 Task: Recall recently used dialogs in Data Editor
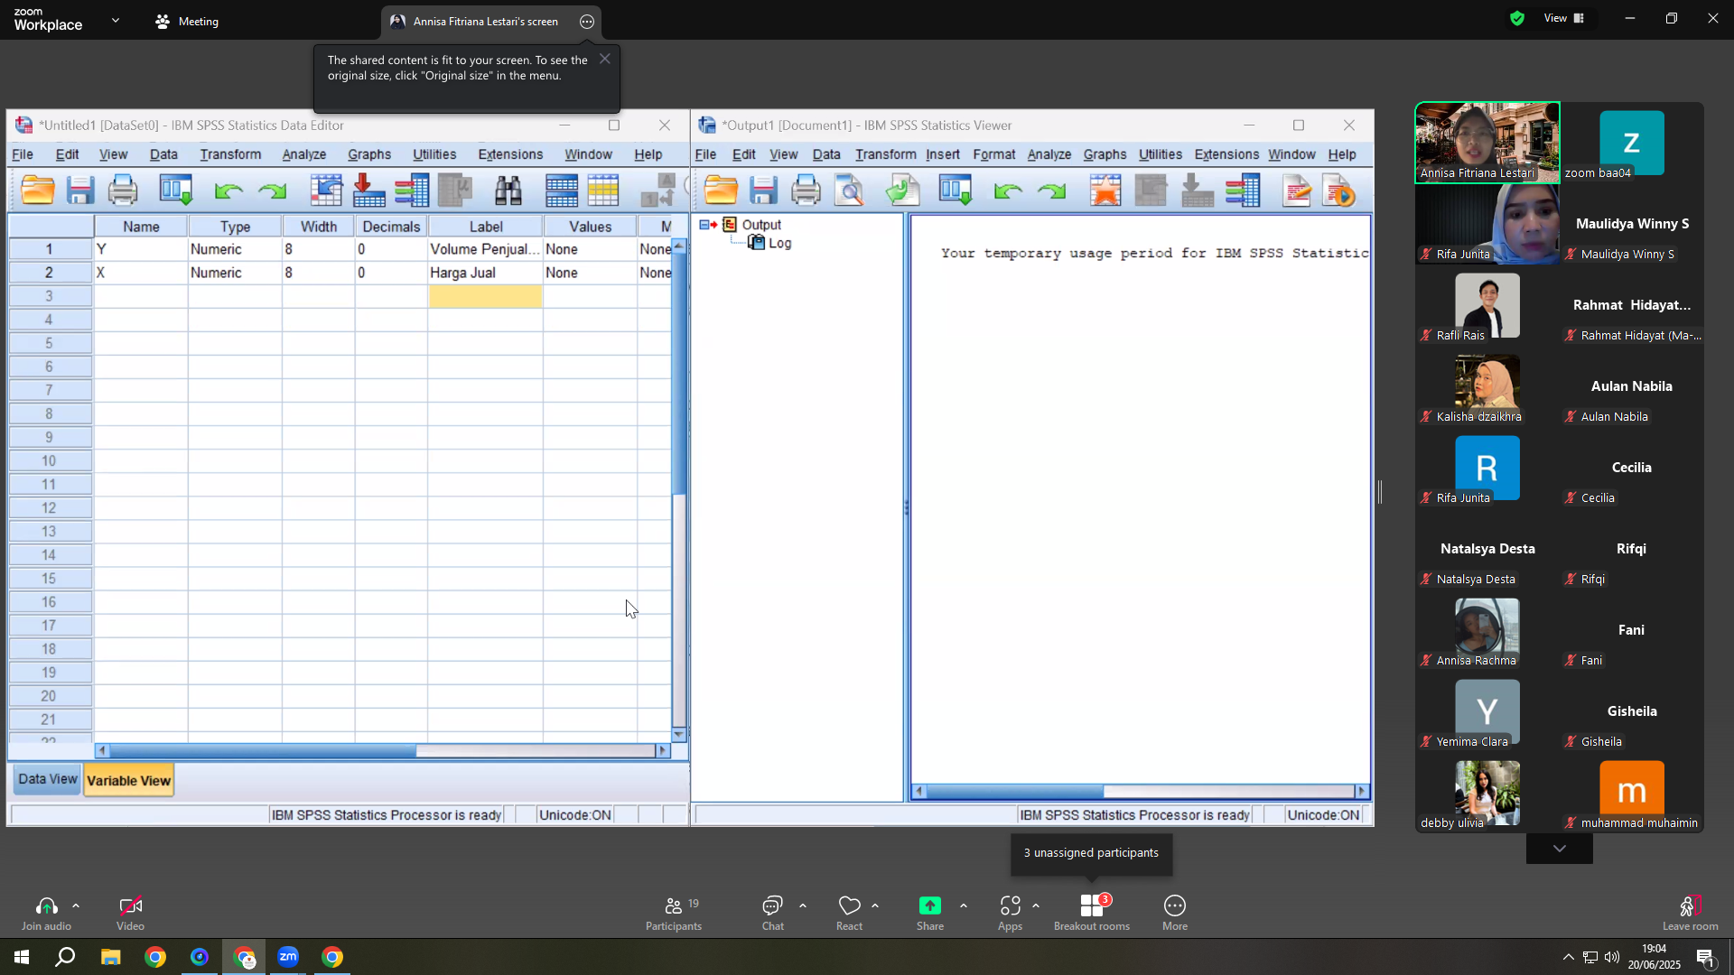(176, 190)
